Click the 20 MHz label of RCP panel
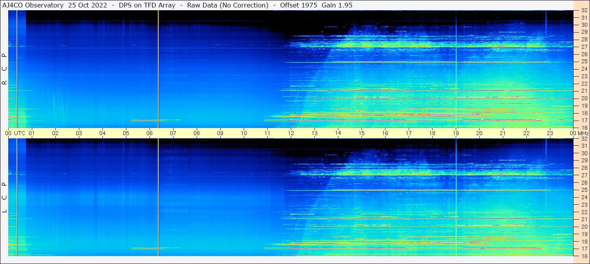Viewport: 590px width, 264px height. click(584, 98)
